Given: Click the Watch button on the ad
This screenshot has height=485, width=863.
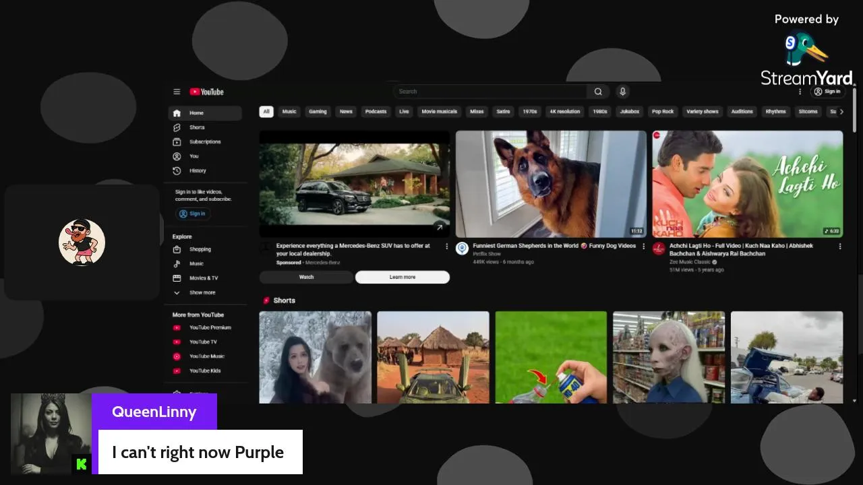Looking at the screenshot, I should tap(306, 277).
